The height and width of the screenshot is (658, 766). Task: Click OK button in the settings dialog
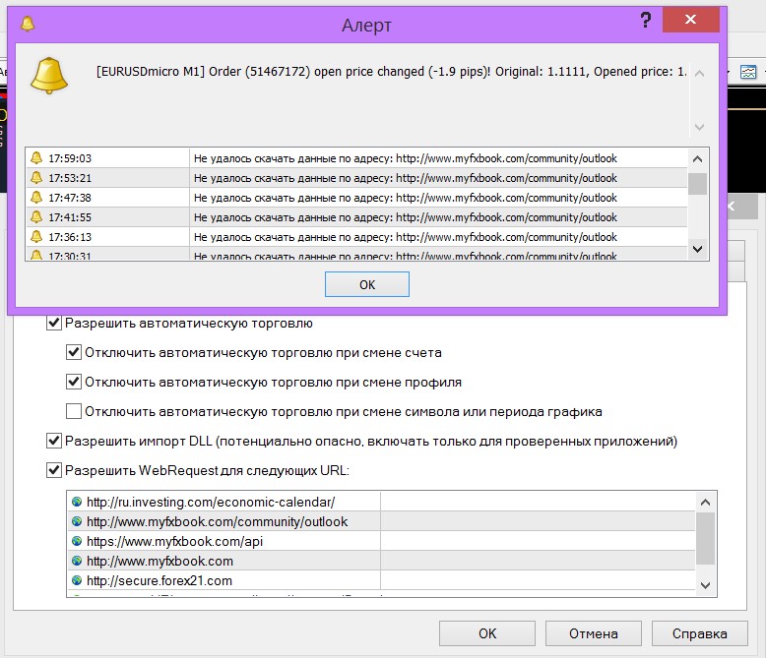click(x=487, y=633)
